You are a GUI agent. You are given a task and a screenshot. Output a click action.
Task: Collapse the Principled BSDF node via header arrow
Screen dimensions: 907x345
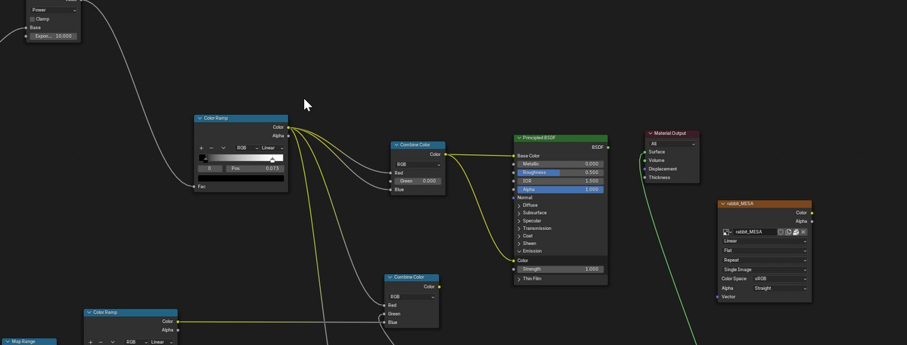pyautogui.click(x=518, y=138)
